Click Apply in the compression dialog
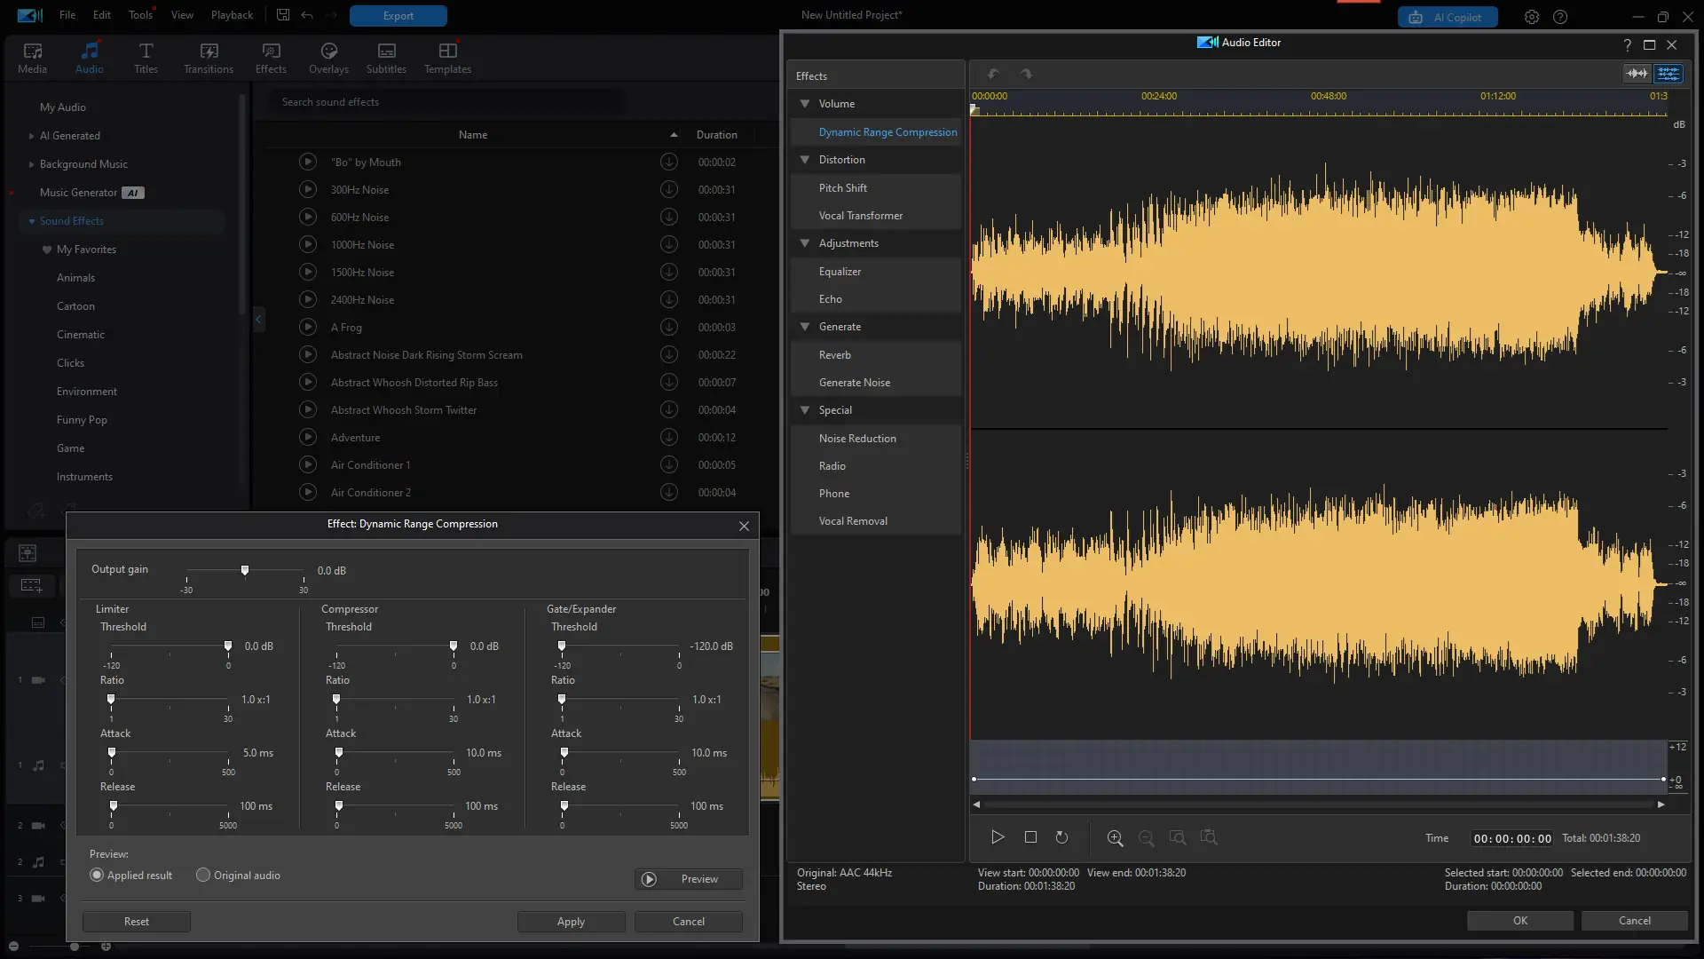This screenshot has height=959, width=1704. coord(571,922)
